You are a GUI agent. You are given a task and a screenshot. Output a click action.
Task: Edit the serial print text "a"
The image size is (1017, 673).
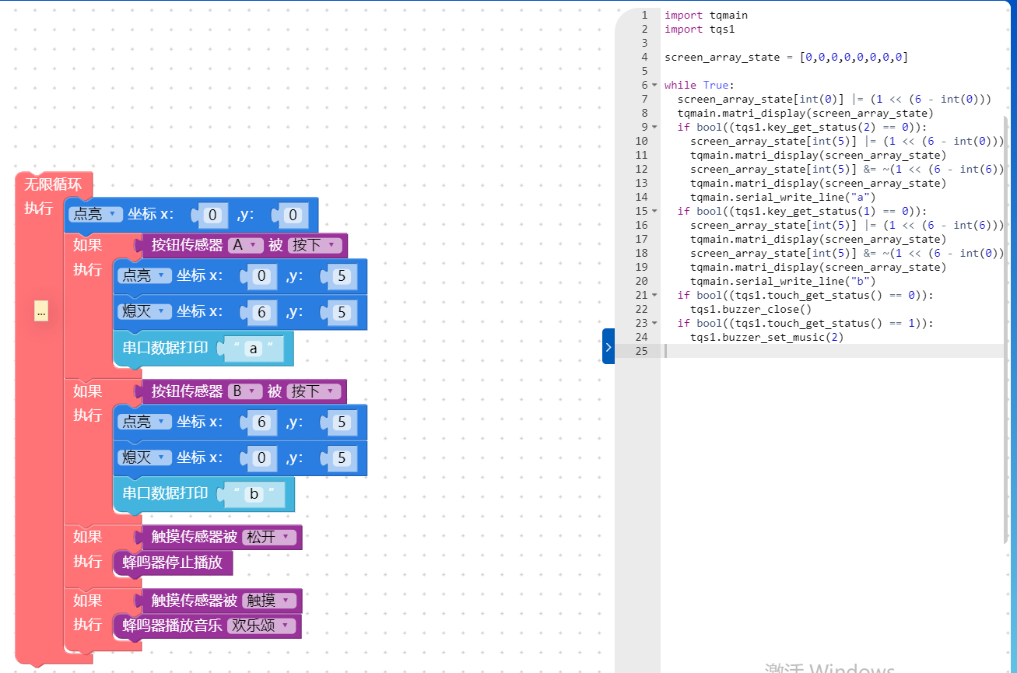[254, 349]
